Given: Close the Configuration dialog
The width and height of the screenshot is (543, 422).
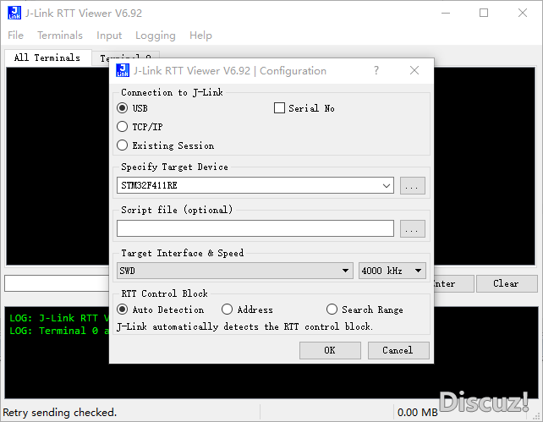Looking at the screenshot, I should point(414,71).
